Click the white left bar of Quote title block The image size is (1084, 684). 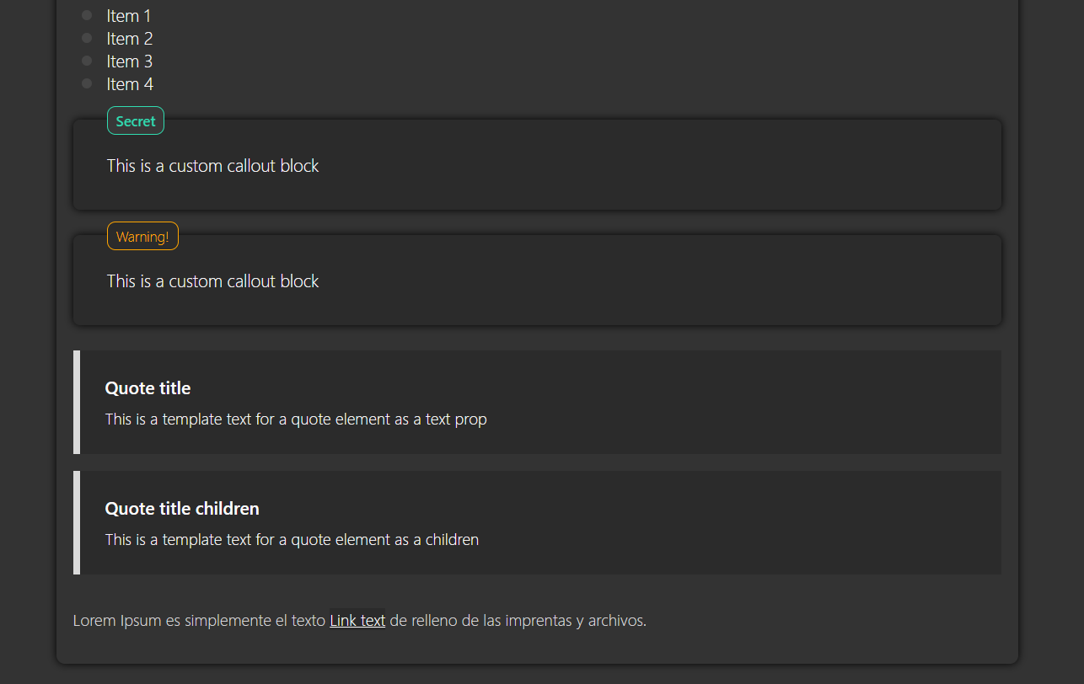[77, 402]
